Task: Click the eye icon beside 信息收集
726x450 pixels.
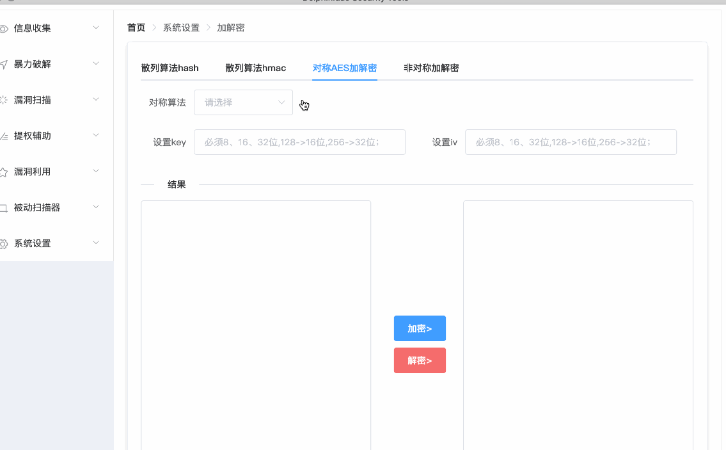Action: click(x=4, y=28)
